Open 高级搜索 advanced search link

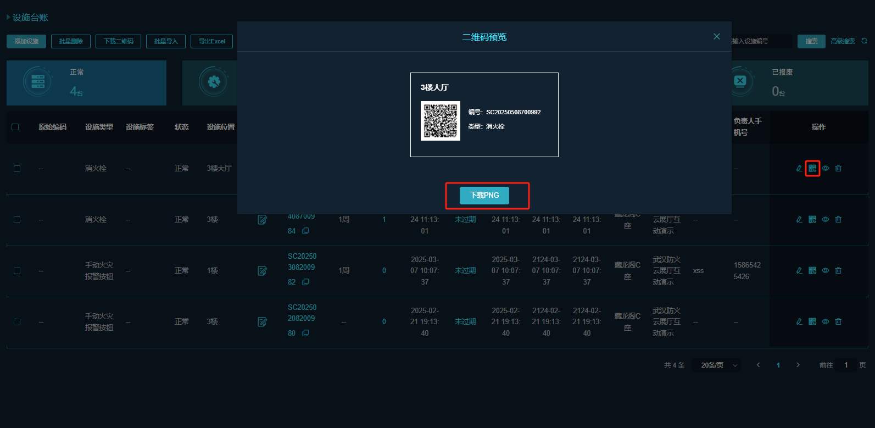pyautogui.click(x=843, y=41)
